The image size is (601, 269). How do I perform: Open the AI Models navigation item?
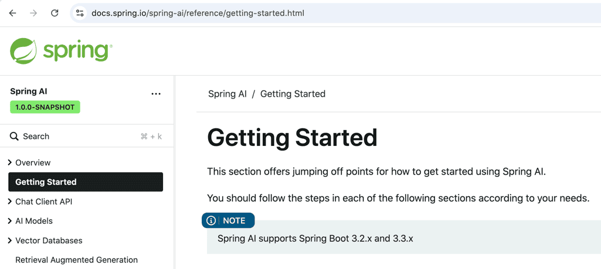(x=34, y=221)
